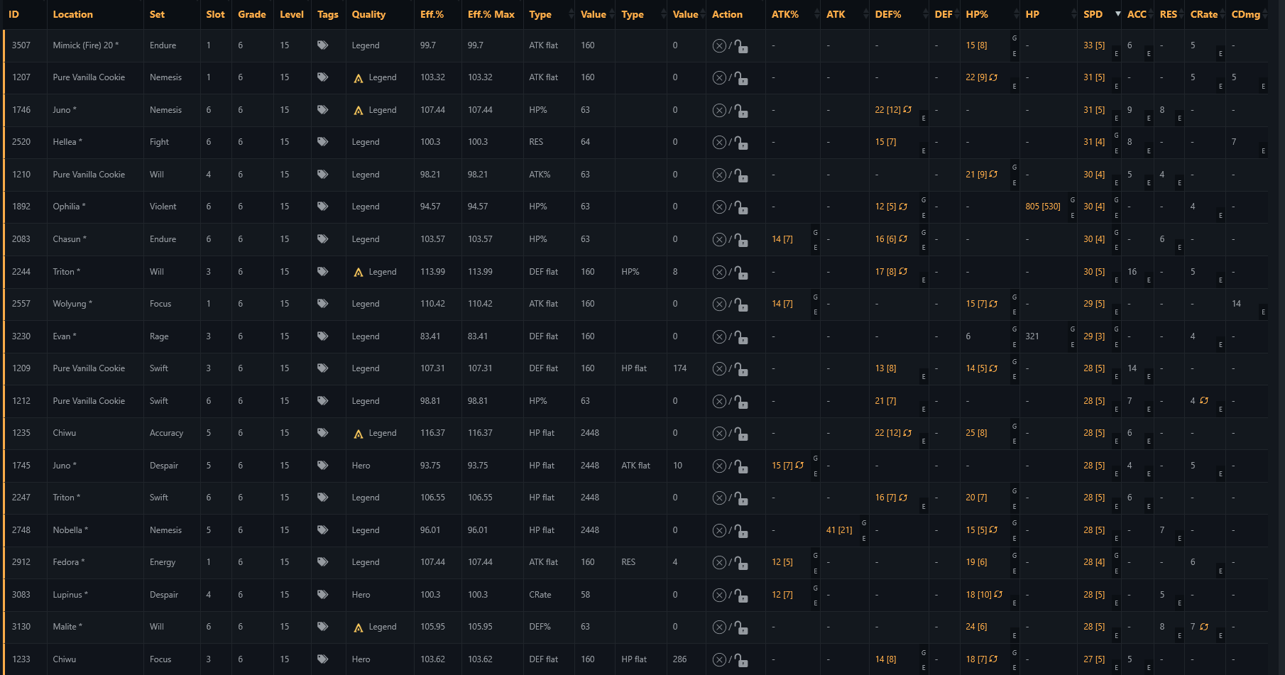This screenshot has width=1285, height=675.
Task: Toggle the lock on Fedora's Energy rune
Action: [740, 564]
